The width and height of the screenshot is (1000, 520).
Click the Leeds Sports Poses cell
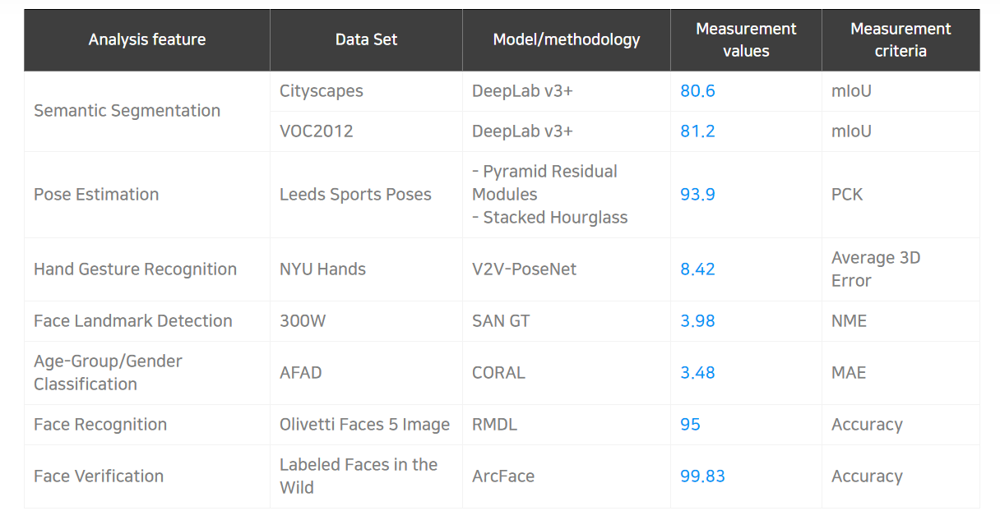[355, 195]
